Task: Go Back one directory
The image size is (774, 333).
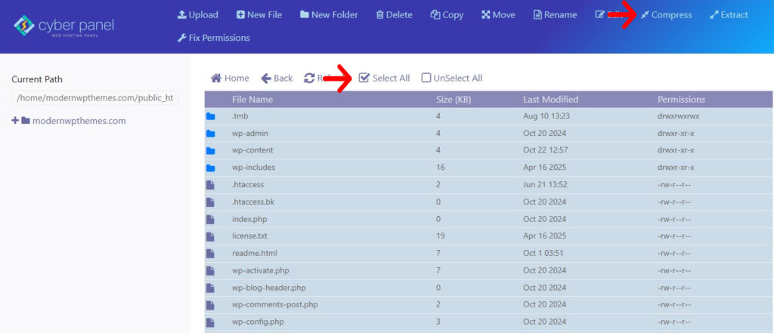Action: (x=277, y=78)
